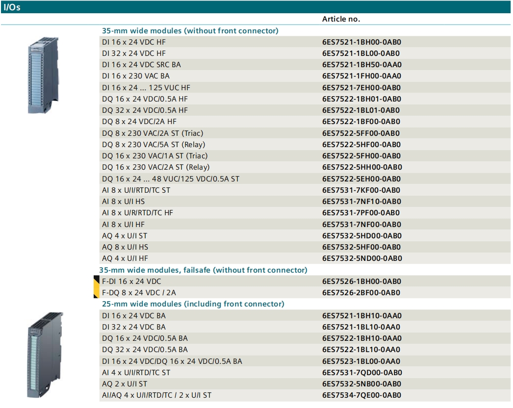The height and width of the screenshot is (408, 513).
Task: Click article number 6ES7531-7KF00-0AB0
Action: tap(361, 190)
